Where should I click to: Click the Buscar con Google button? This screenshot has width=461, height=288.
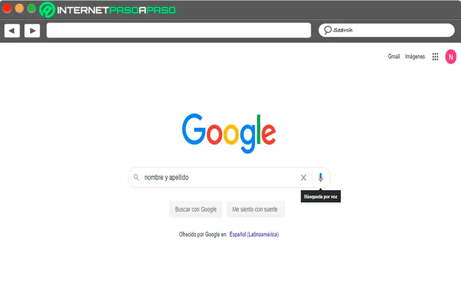pos(196,209)
